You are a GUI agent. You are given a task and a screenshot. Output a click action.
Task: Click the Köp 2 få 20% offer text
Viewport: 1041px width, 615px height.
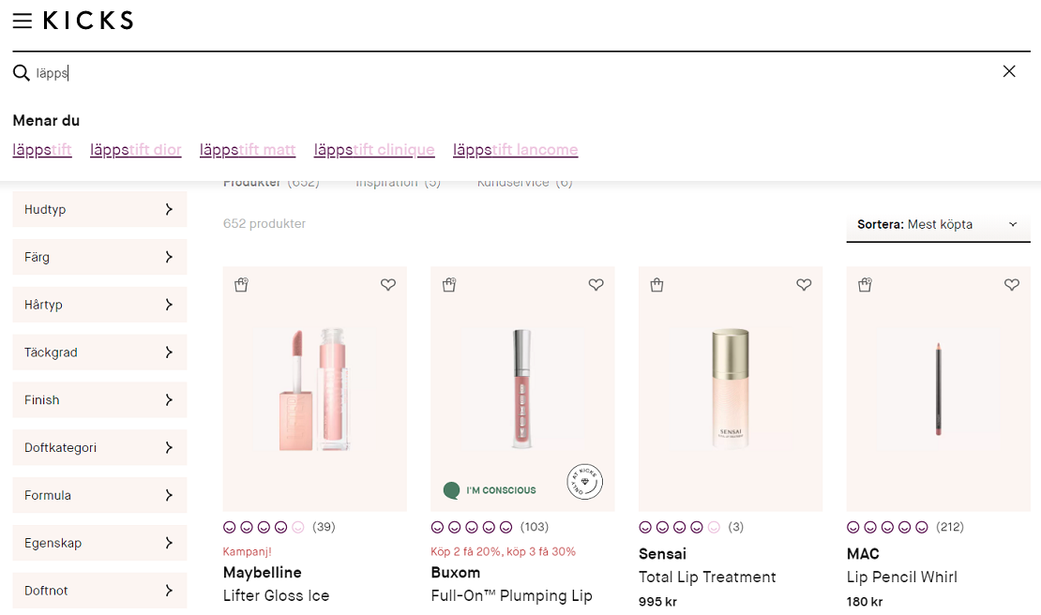[504, 552]
